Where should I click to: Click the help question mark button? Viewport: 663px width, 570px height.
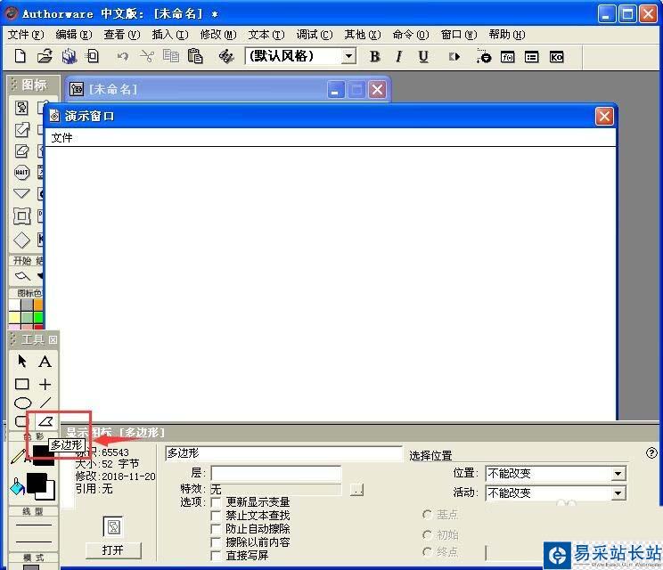pyautogui.click(x=651, y=453)
